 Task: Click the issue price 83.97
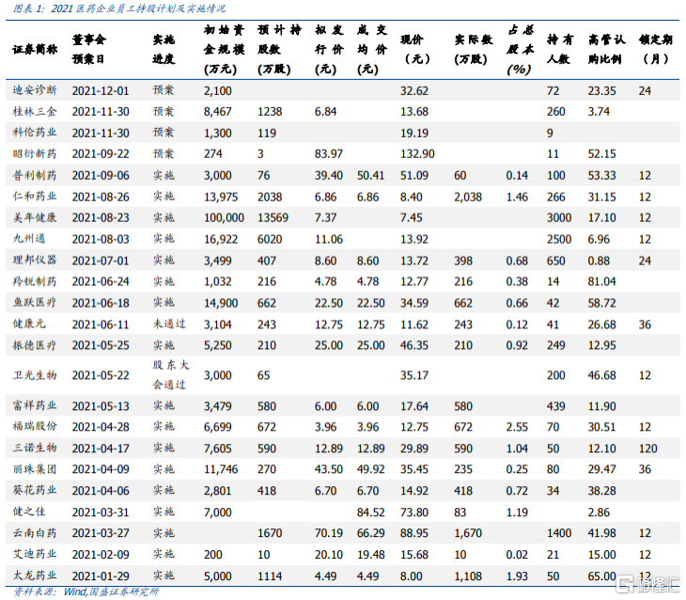pyautogui.click(x=329, y=154)
